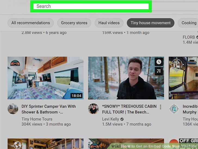The image size is (198, 149).
Task: Click '304K views • 3 months ago' text
Action: coord(46,124)
